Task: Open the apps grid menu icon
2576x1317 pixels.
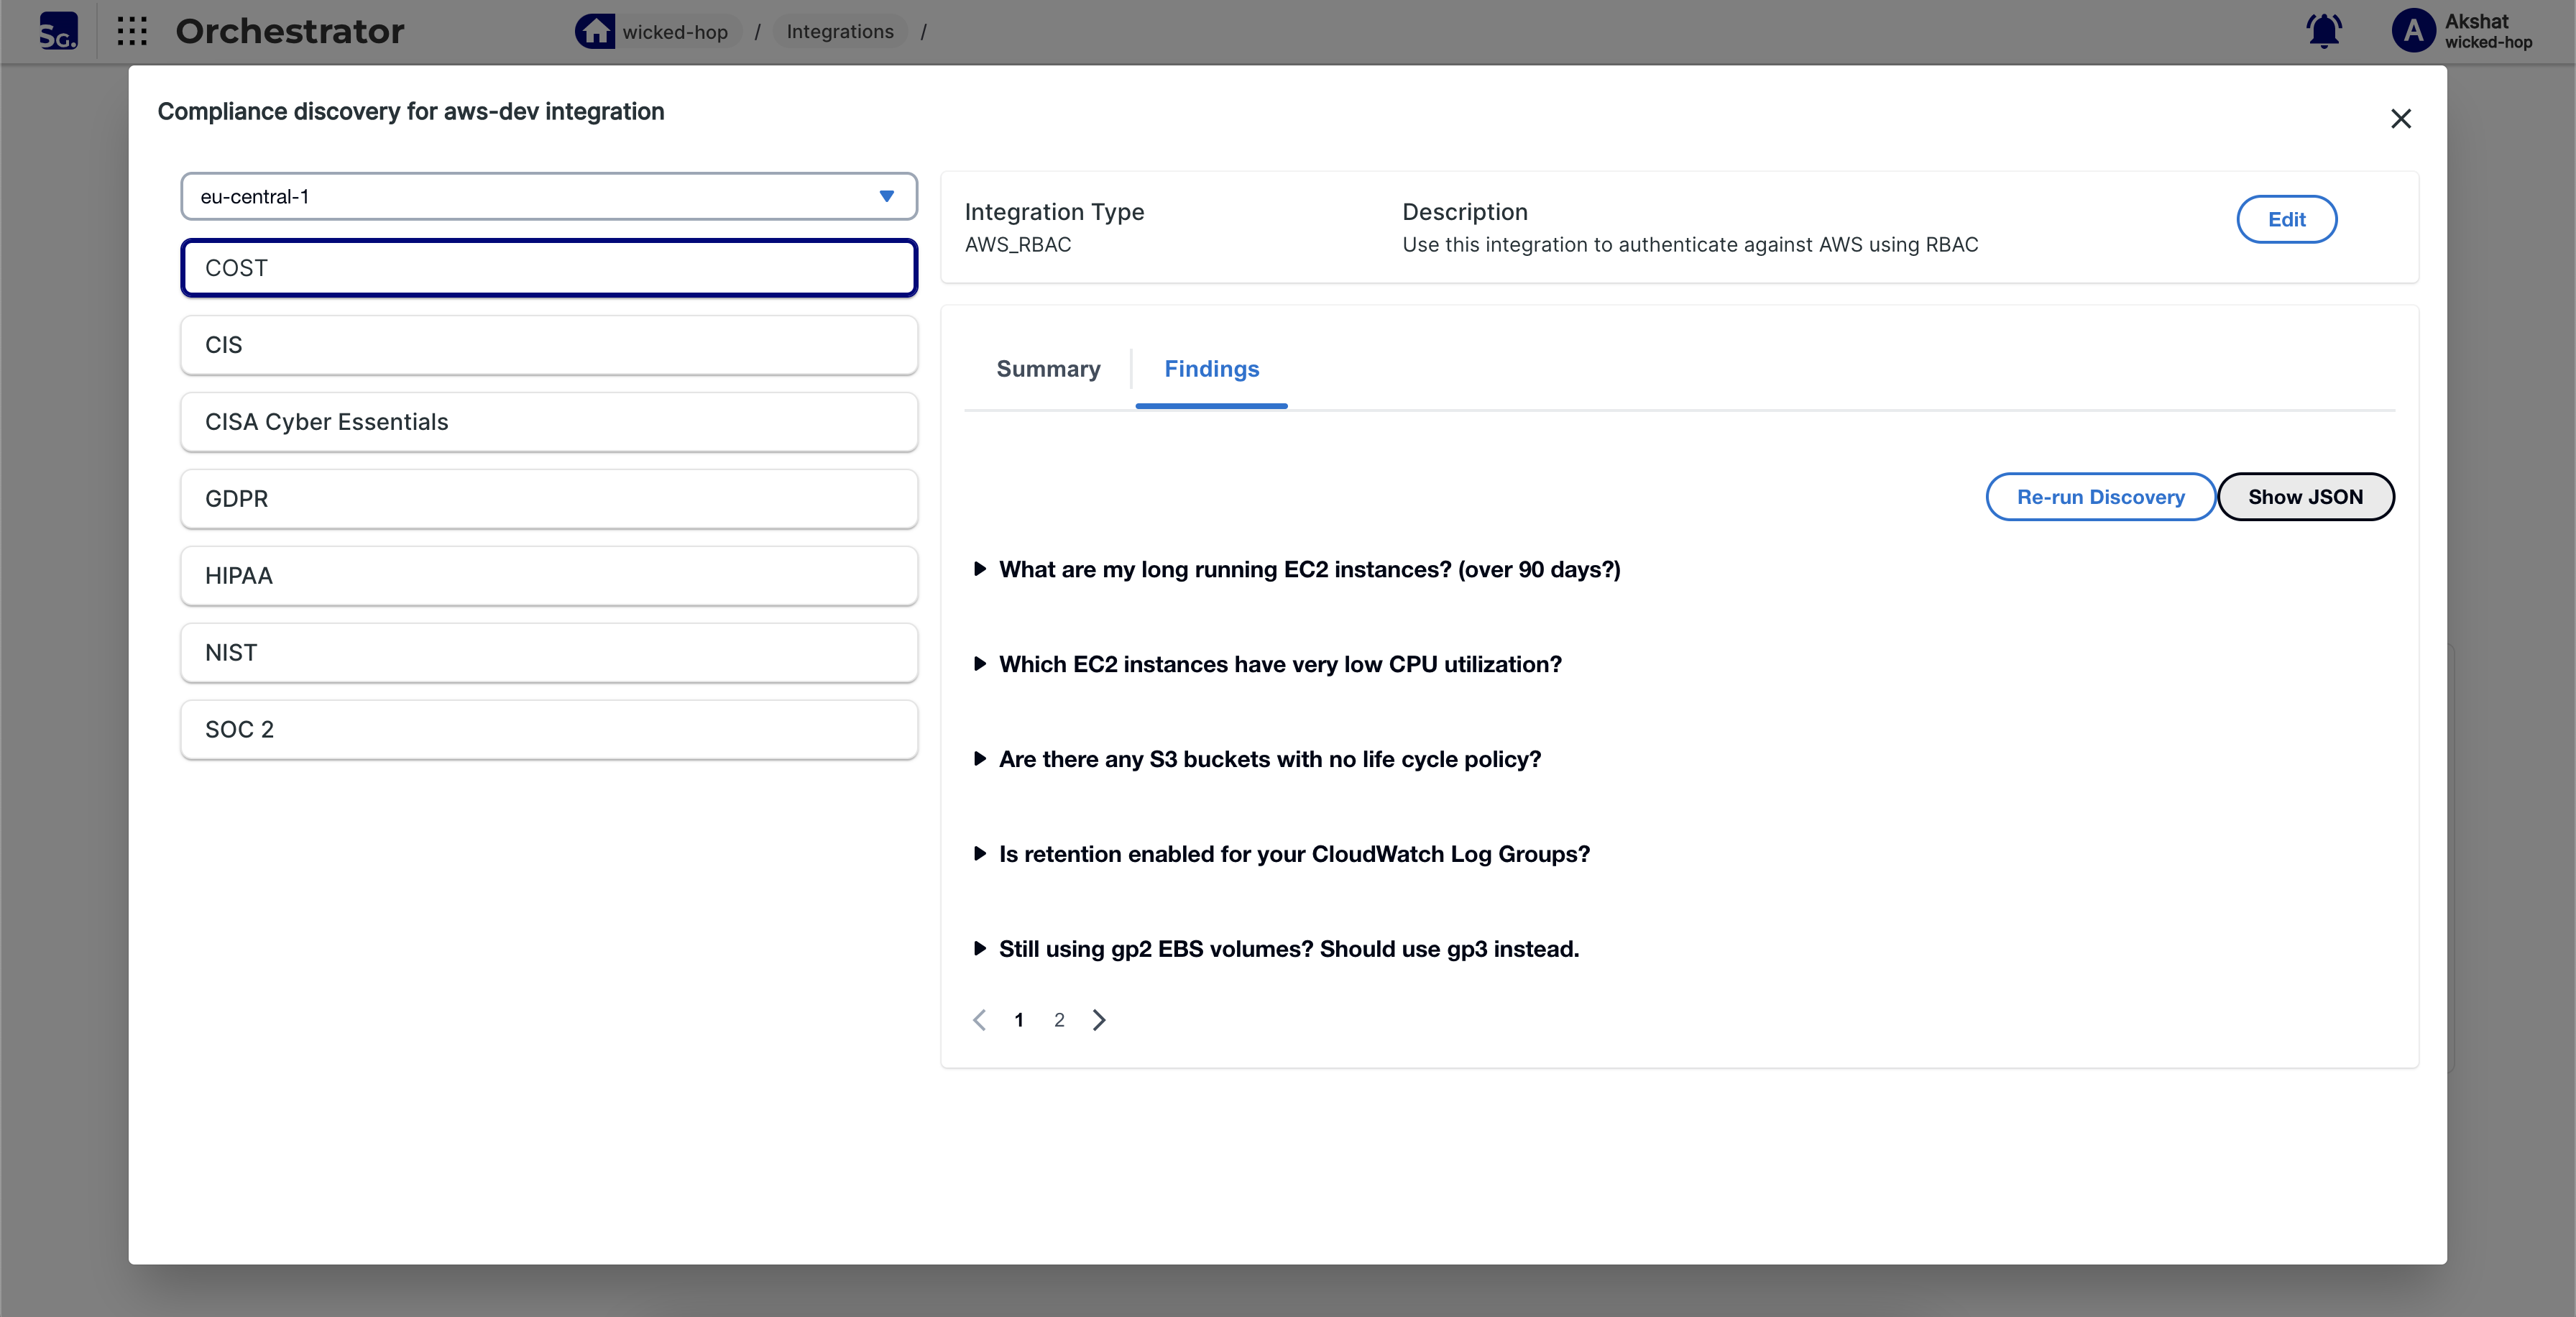Action: (x=132, y=31)
